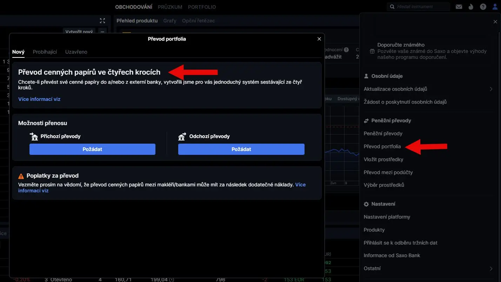Click the fullscreen expand icon on panel
501x282 pixels.
click(102, 21)
